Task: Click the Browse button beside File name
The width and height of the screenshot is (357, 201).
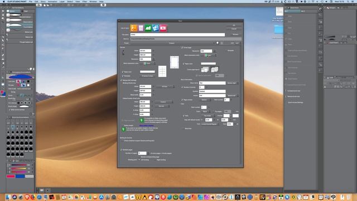Action: tap(235, 35)
